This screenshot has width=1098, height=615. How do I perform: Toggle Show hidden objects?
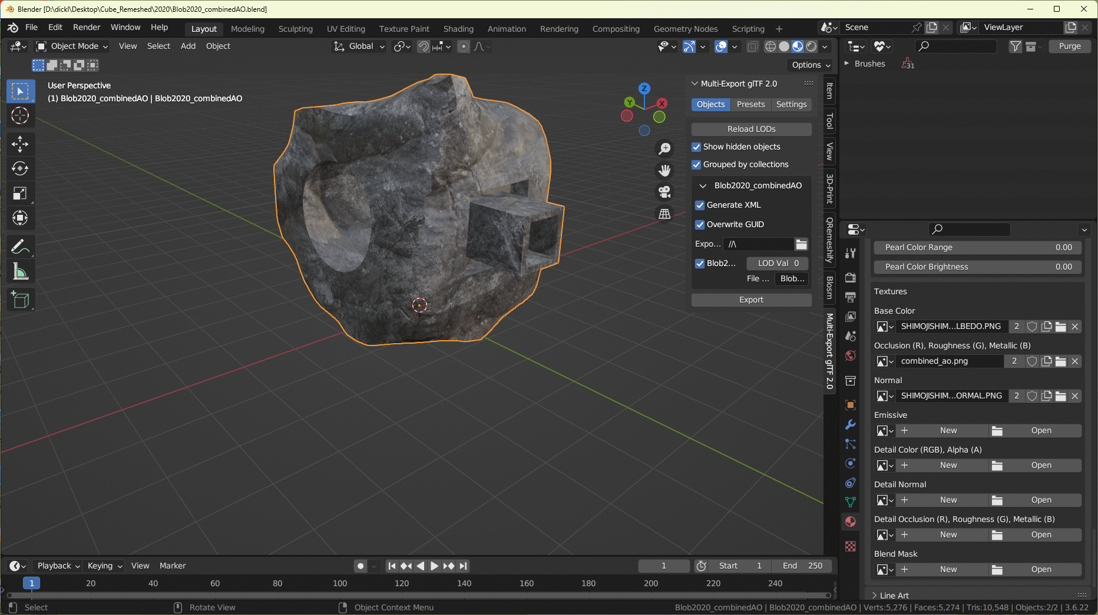coord(696,147)
